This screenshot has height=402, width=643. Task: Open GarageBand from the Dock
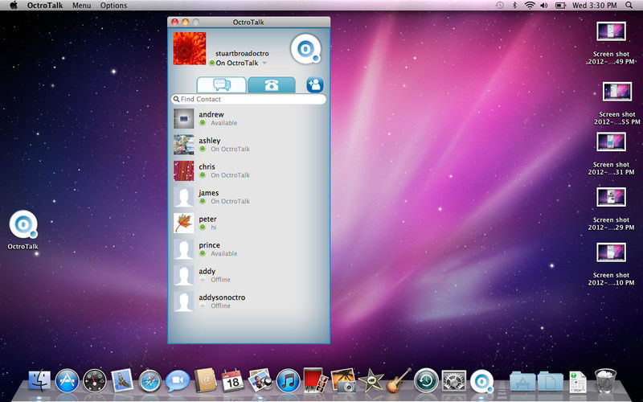399,380
